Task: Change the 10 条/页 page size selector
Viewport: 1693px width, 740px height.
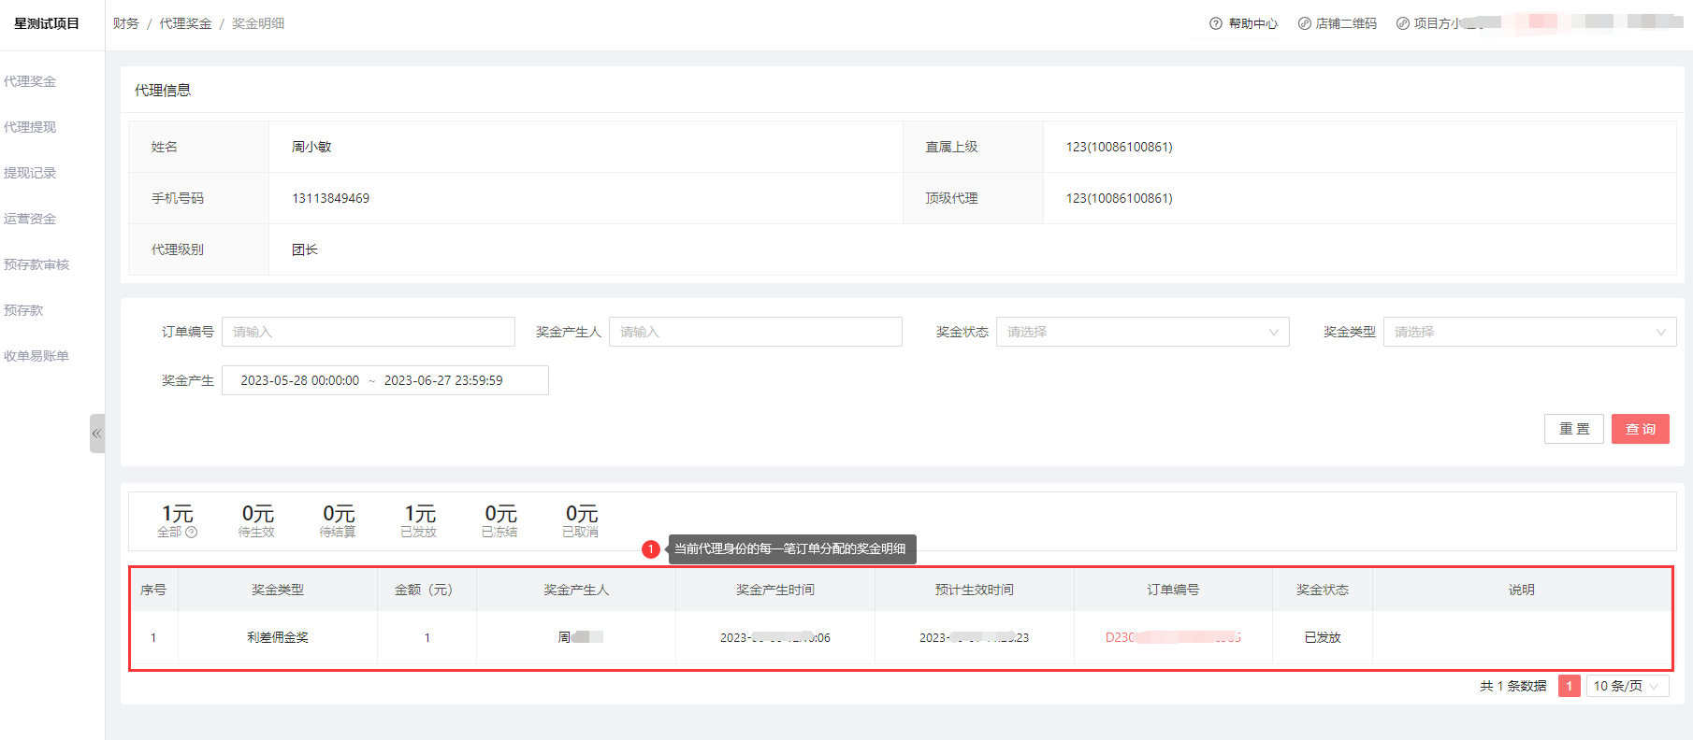Action: click(1627, 686)
